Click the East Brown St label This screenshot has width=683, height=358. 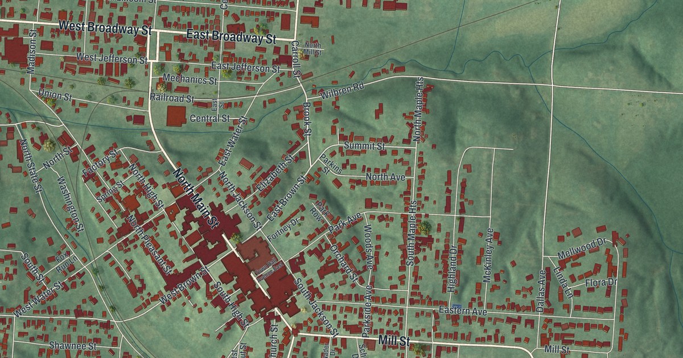pyautogui.click(x=286, y=198)
